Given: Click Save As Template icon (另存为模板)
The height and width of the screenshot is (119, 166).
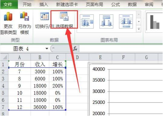Looking at the screenshot, I should point(24,16).
